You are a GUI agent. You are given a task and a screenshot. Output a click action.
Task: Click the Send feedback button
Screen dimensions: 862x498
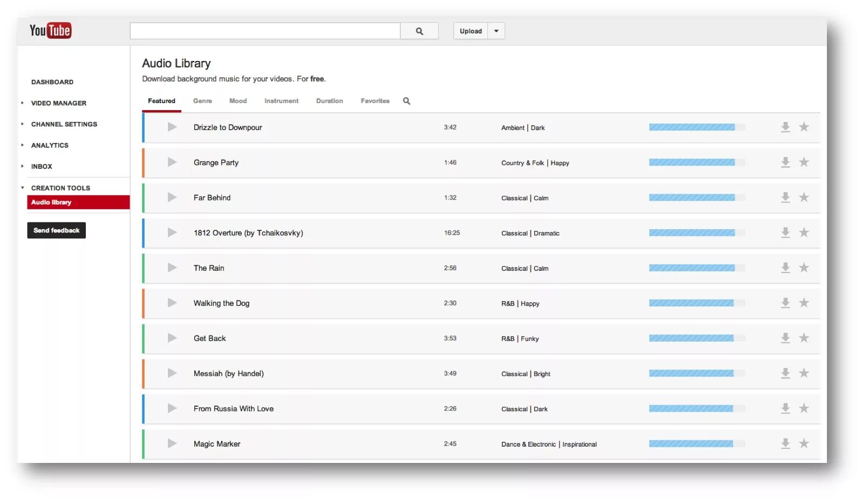(57, 230)
